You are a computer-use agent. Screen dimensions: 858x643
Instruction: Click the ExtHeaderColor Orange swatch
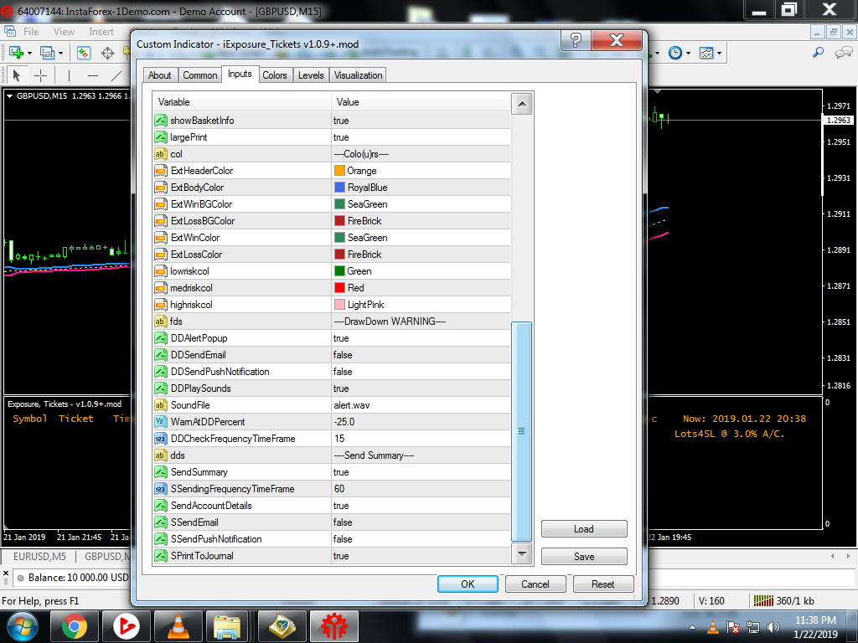click(339, 171)
